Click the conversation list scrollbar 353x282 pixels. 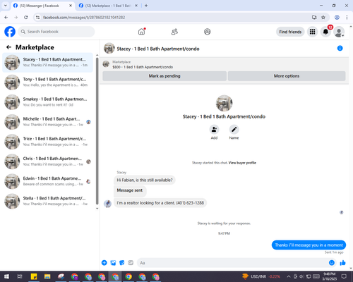(97, 131)
